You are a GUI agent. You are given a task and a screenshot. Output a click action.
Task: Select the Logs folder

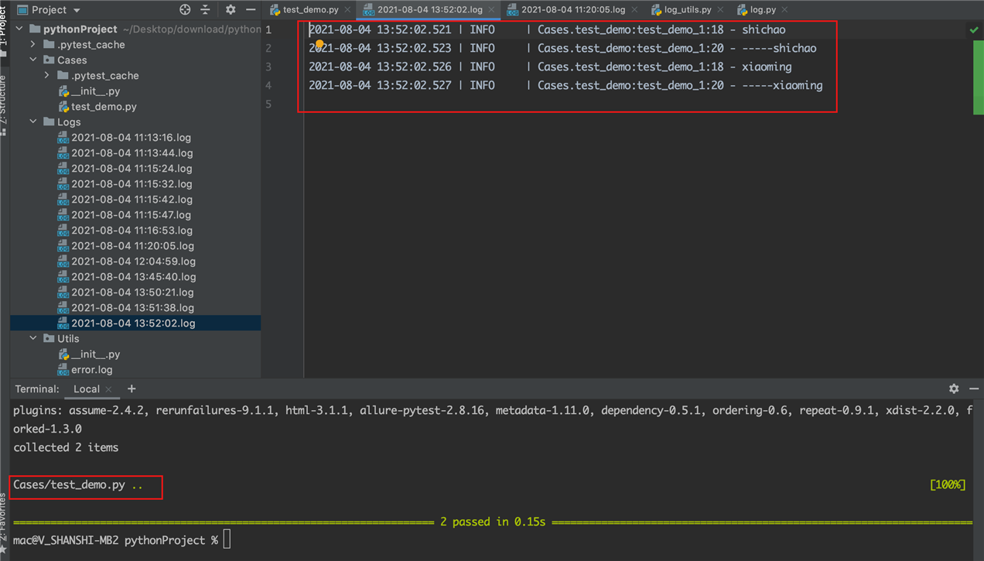[x=69, y=121]
